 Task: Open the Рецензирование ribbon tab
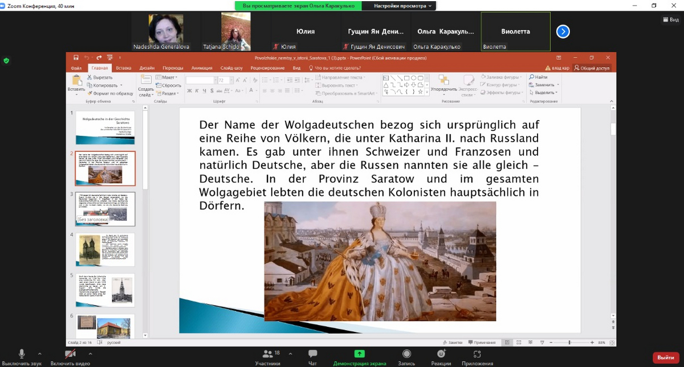[267, 68]
